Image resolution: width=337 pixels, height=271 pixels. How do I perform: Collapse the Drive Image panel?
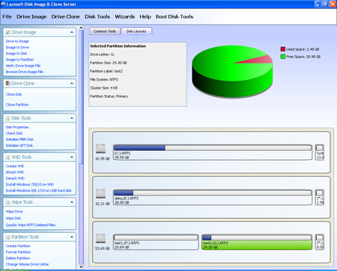tap(72, 32)
